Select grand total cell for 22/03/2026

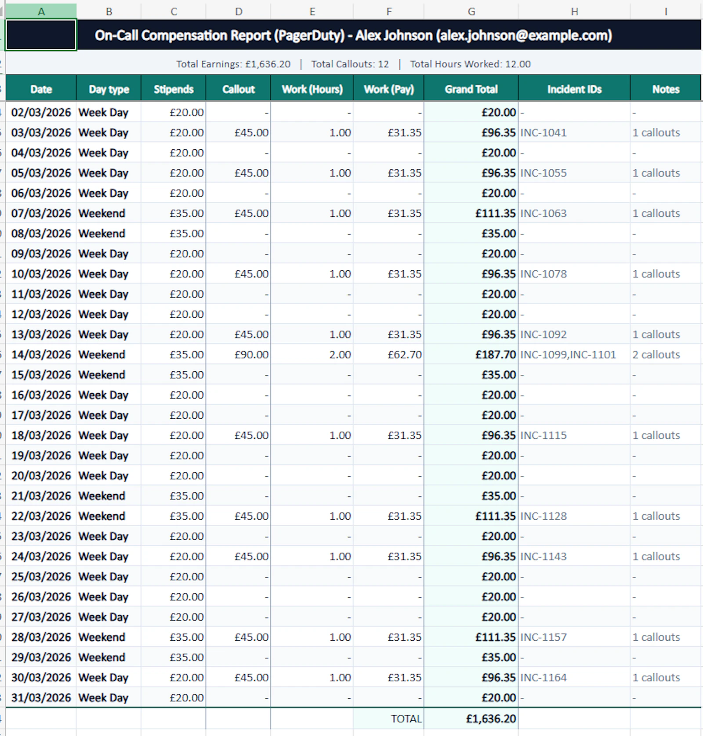pyautogui.click(x=471, y=516)
